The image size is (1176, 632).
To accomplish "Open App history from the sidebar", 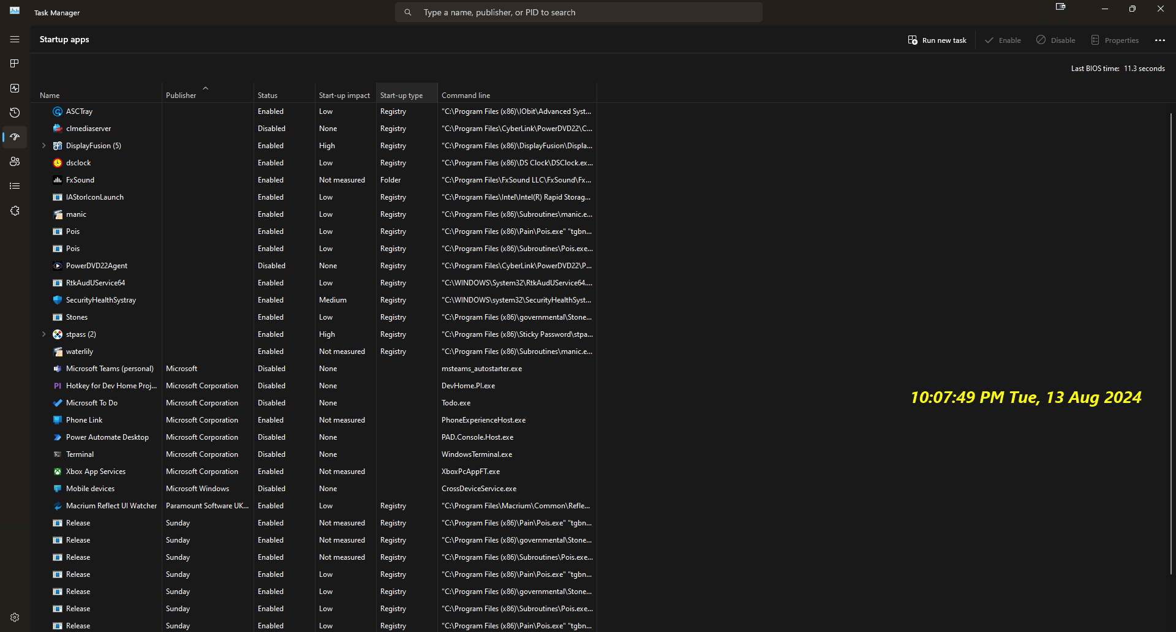I will [x=15, y=113].
